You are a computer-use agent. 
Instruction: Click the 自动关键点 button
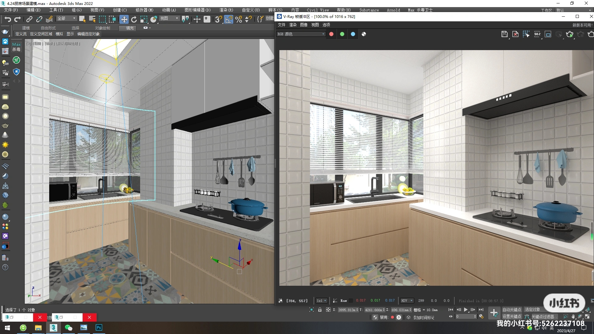(x=511, y=310)
